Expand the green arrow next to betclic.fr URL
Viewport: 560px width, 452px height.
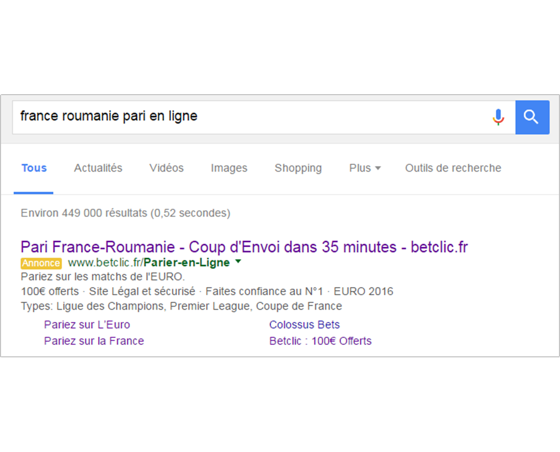pos(238,263)
